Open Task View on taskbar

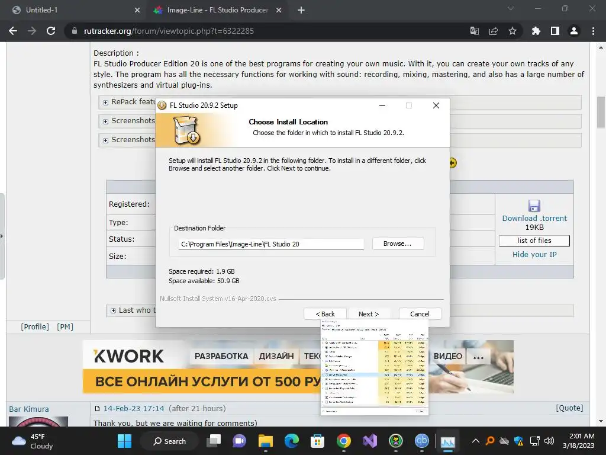(213, 441)
